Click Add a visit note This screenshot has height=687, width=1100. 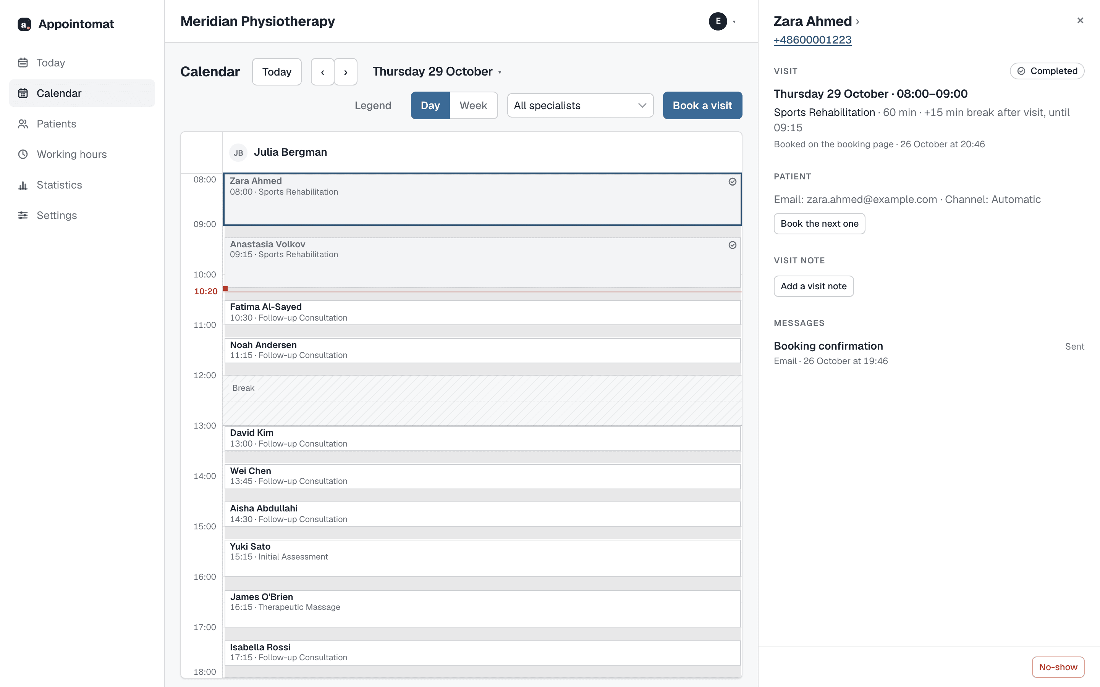814,286
